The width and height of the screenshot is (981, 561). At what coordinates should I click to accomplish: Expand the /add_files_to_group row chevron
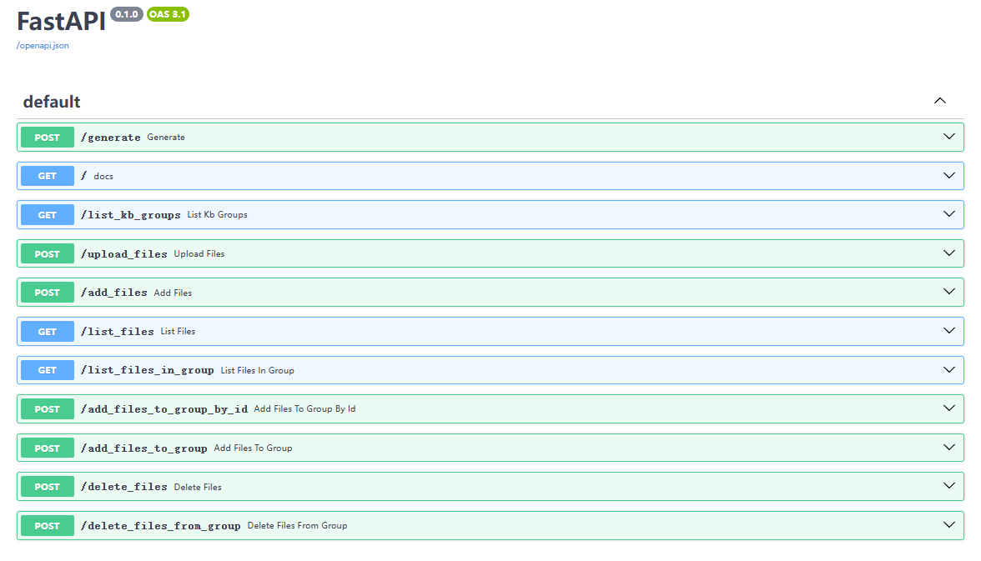[949, 447]
